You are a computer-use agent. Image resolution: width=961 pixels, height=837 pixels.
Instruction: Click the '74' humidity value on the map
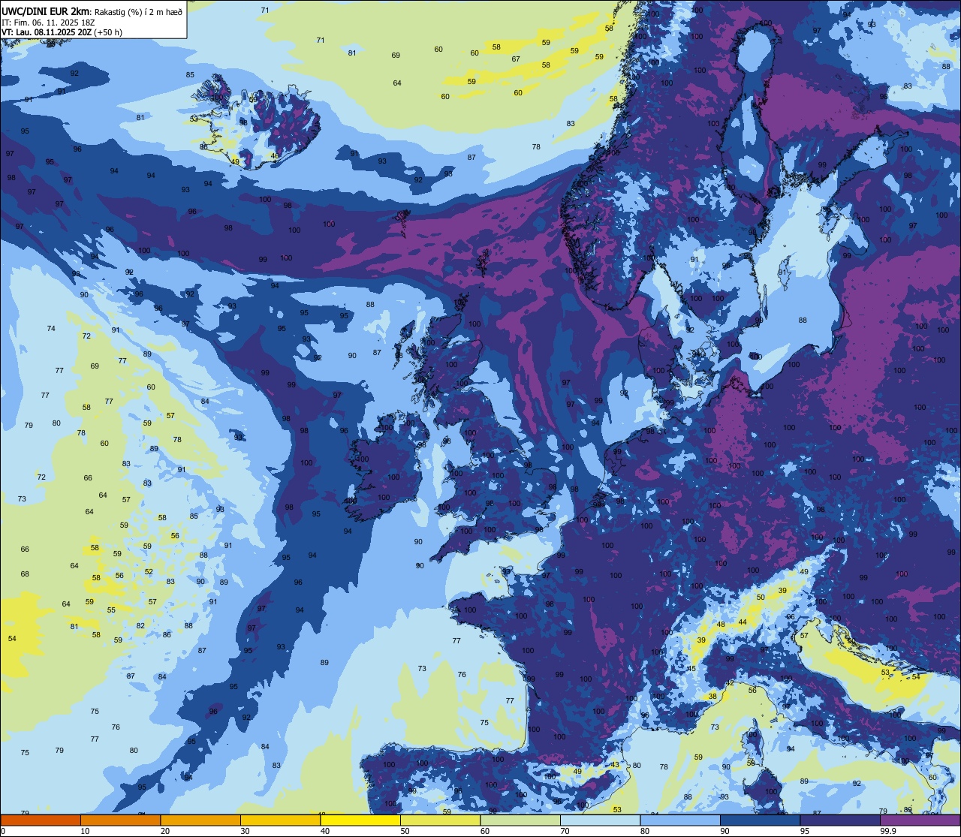51,329
